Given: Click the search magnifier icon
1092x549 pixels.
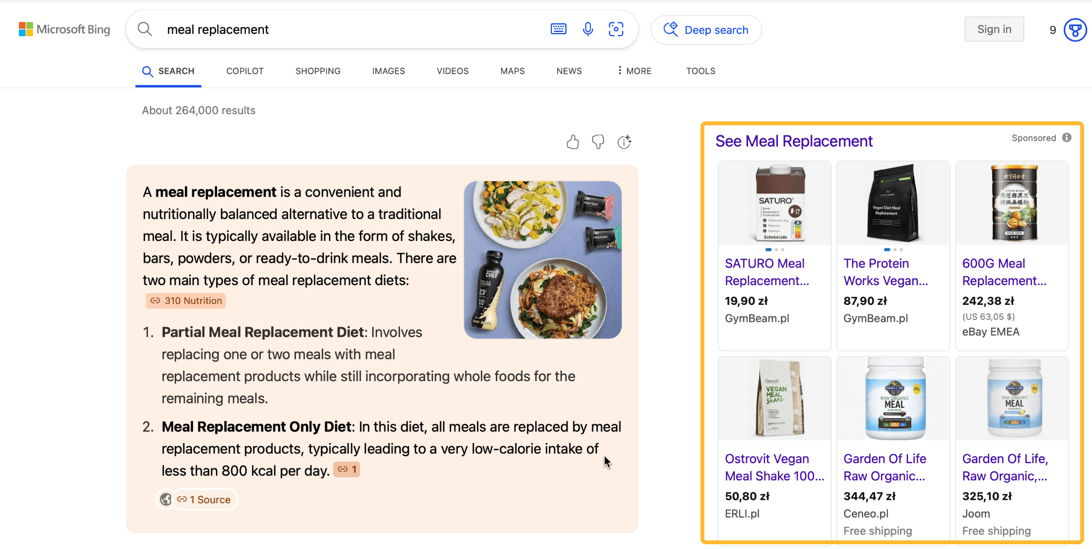Looking at the screenshot, I should (144, 29).
